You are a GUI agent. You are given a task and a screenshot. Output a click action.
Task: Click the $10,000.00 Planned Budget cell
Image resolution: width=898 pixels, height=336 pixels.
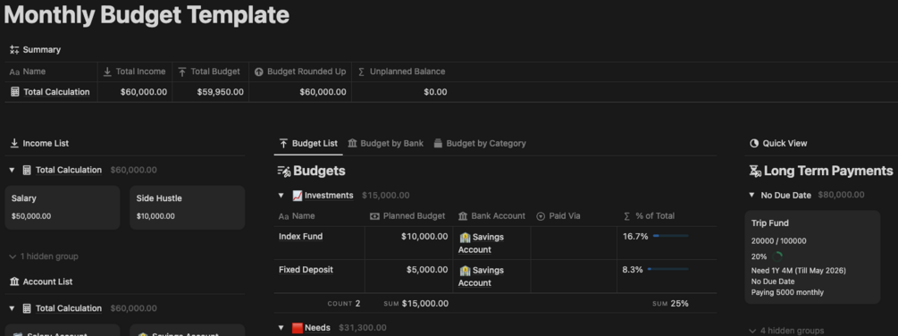coord(409,243)
